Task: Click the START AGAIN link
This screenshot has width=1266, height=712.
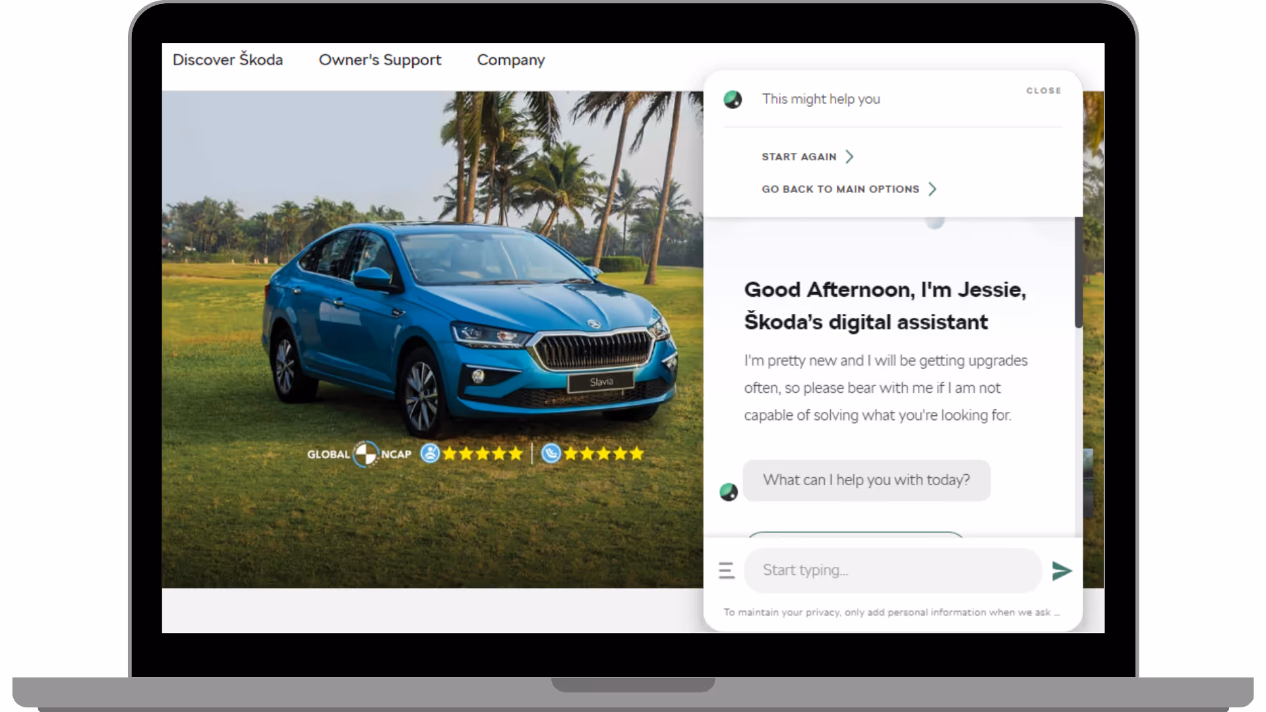Action: [x=799, y=157]
